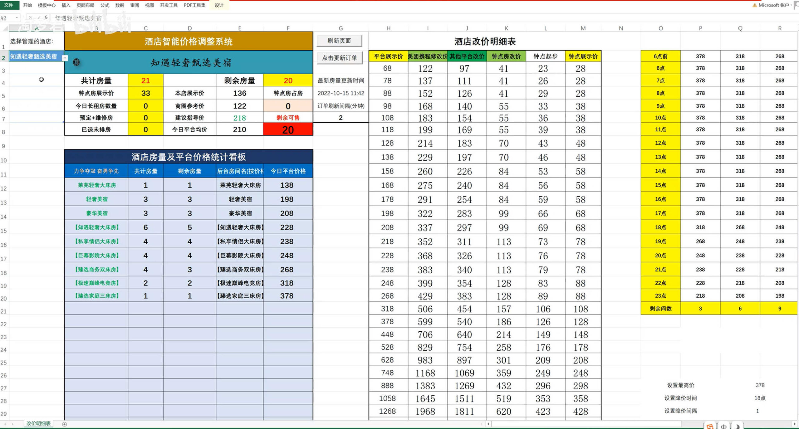Click the horizontal scrollbar thumb
Screen dimensions: 799x429
click(587, 424)
